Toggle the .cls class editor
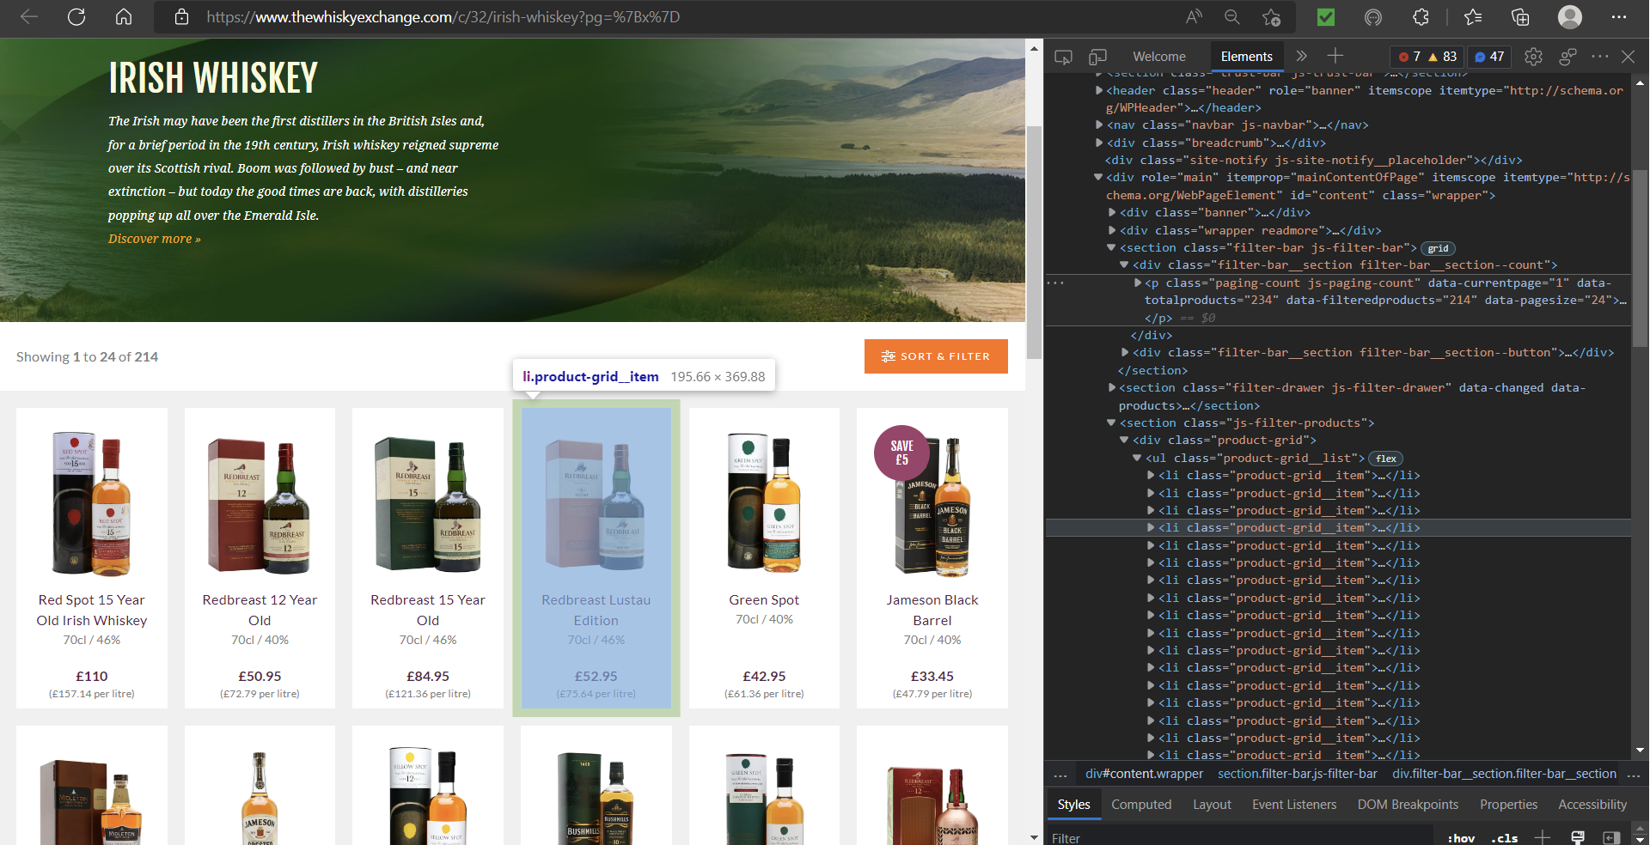Viewport: 1650px width, 845px height. tap(1504, 838)
